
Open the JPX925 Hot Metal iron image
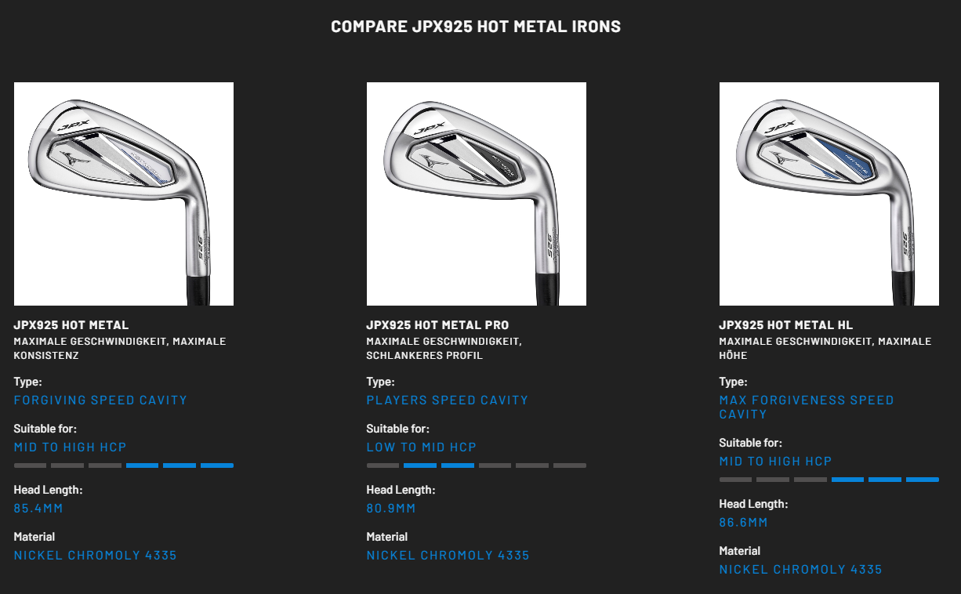[124, 194]
